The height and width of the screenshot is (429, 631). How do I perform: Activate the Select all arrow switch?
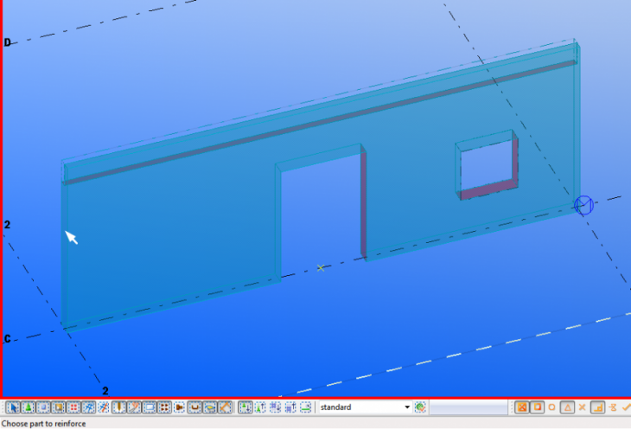click(x=13, y=407)
